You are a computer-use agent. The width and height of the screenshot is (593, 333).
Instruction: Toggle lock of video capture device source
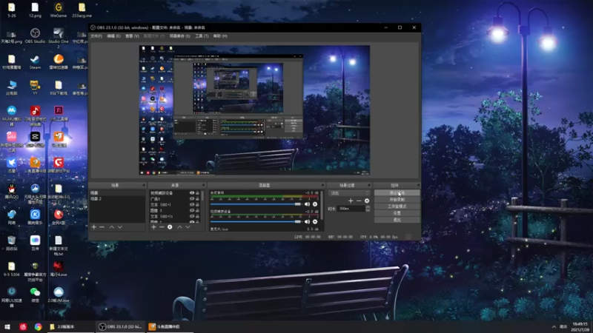click(197, 193)
